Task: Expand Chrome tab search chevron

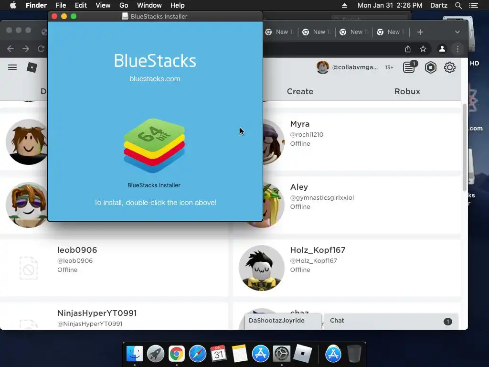Action: (457, 32)
